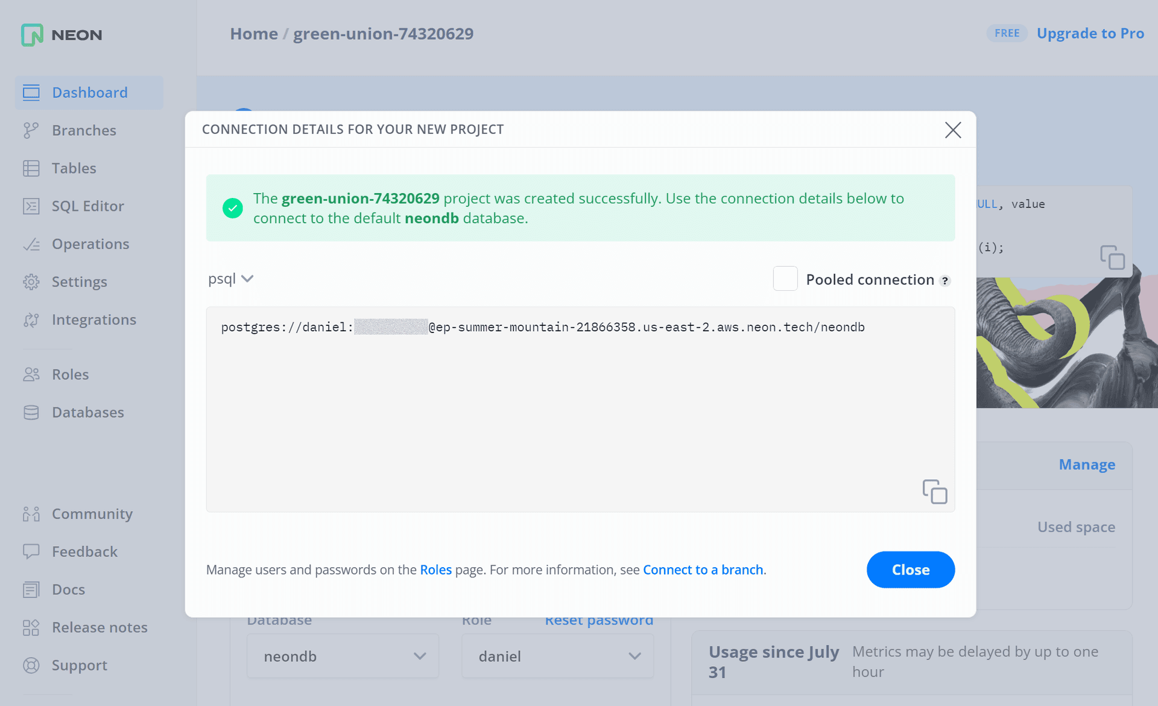The image size is (1158, 706).
Task: Open the Tables sidebar item
Action: 74,168
